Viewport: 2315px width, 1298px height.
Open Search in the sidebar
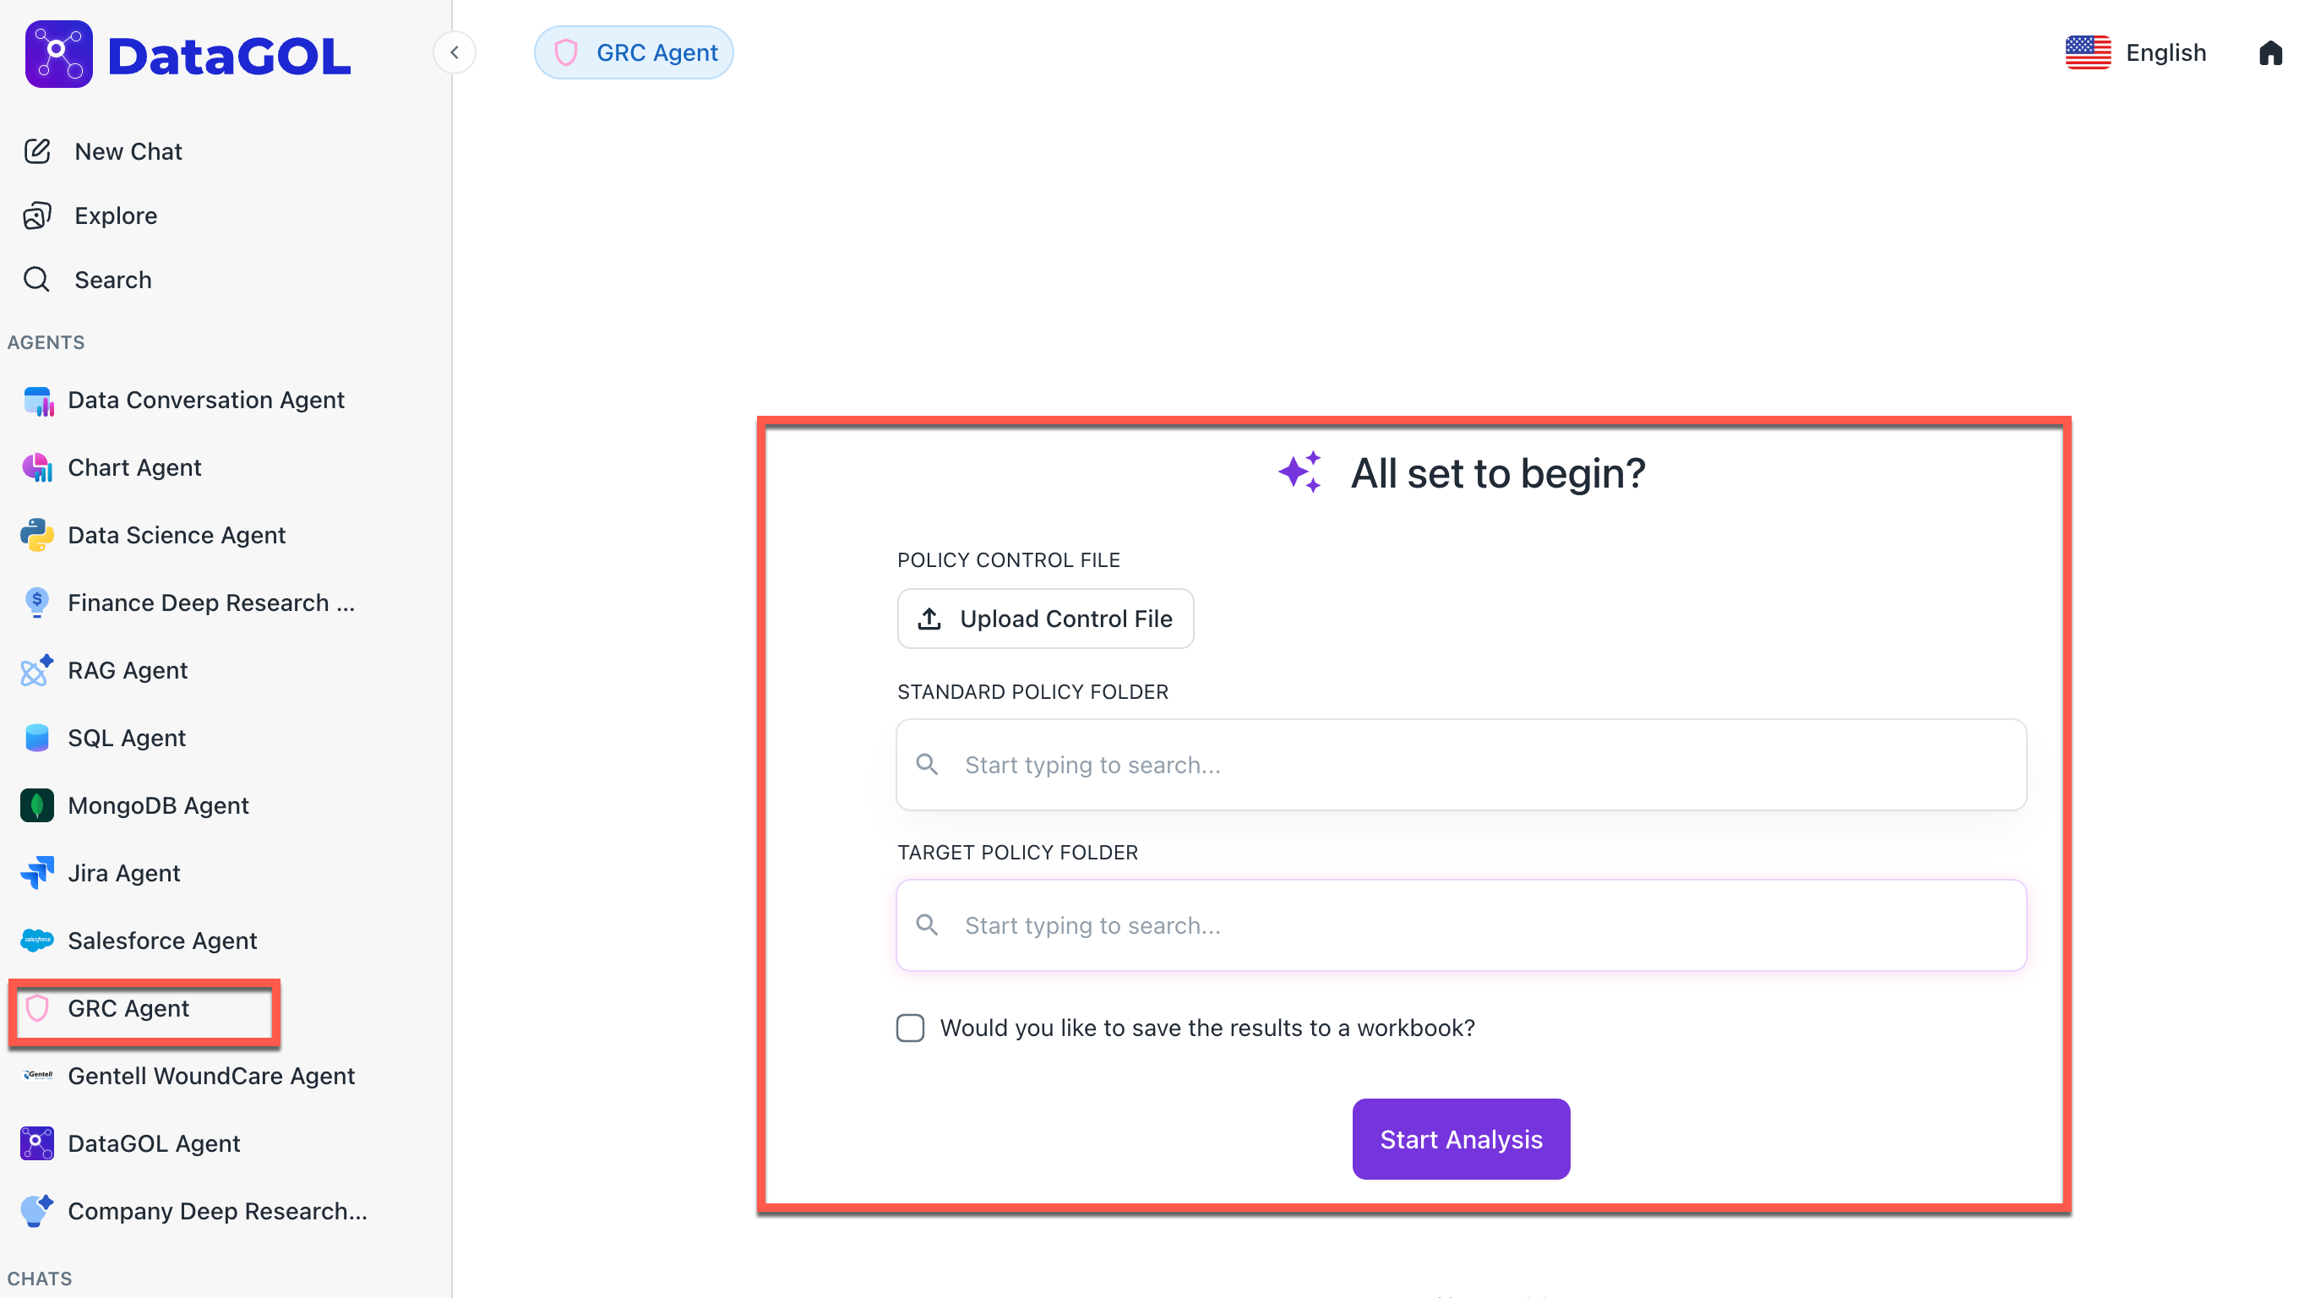112,280
